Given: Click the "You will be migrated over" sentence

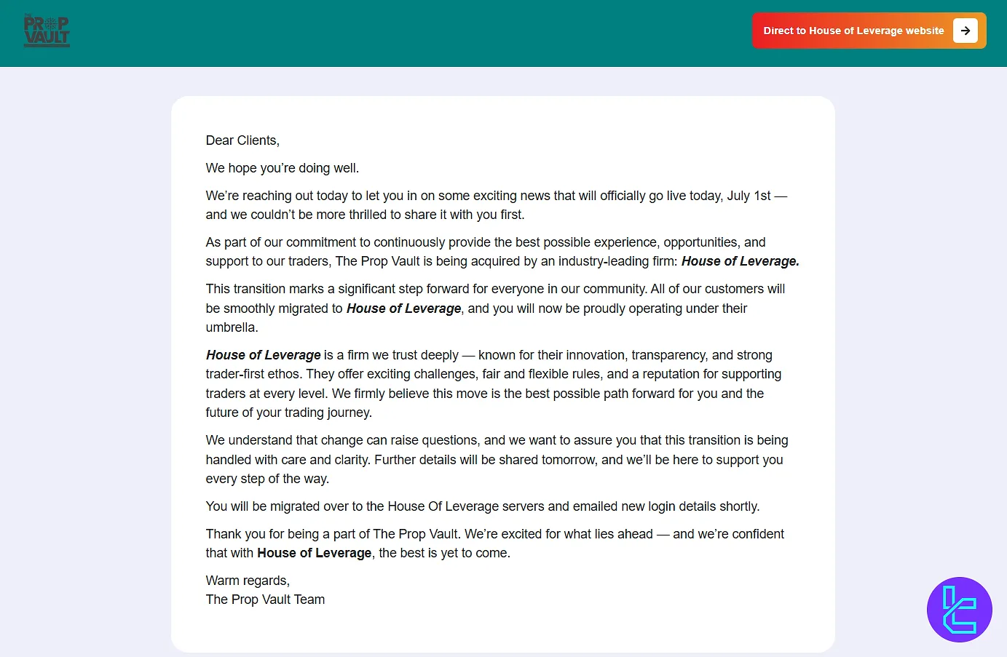Looking at the screenshot, I should tap(482, 506).
